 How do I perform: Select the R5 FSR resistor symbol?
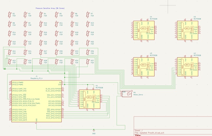click(56, 15)
